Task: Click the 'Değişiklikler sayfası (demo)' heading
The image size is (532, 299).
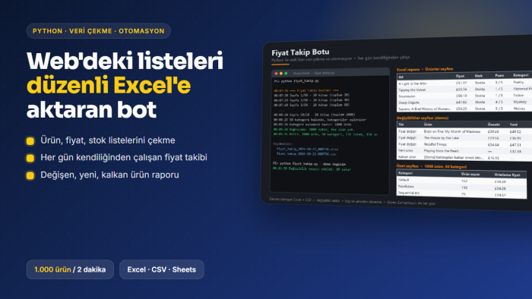Action: coord(423,118)
